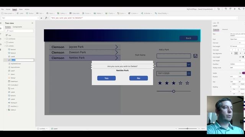Click the arrow on the Nettles Park row

[116, 58]
